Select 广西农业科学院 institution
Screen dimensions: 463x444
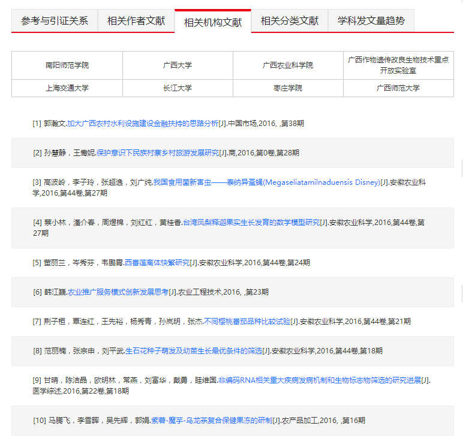point(288,65)
